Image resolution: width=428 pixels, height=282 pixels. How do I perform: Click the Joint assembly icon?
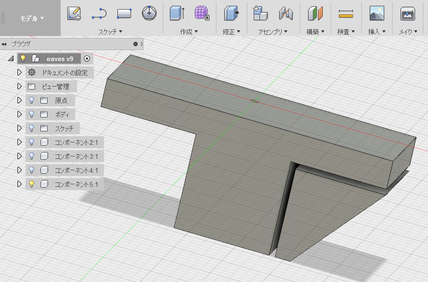[x=286, y=13]
